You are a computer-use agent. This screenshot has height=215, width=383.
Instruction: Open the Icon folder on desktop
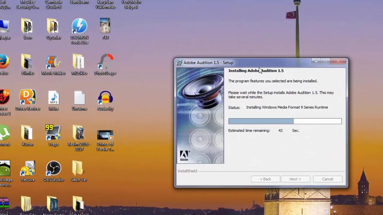tap(27, 29)
